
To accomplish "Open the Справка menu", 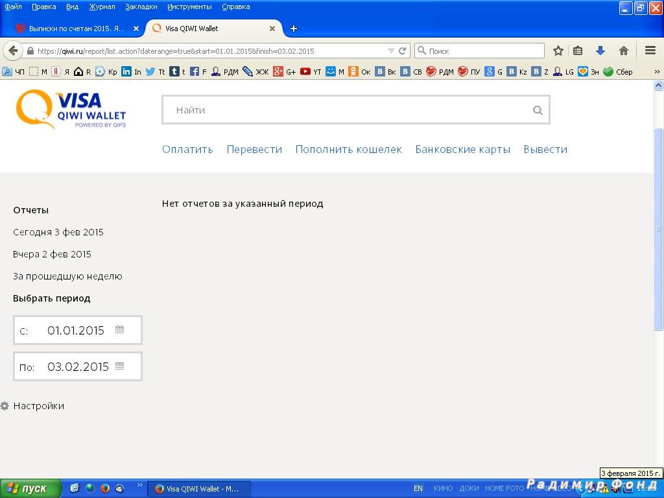I will click(235, 6).
